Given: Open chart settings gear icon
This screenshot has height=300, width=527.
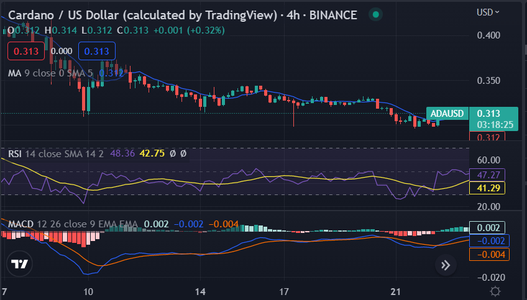Looking at the screenshot, I should click(x=495, y=291).
